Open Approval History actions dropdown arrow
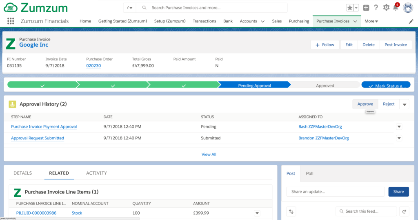418x220 pixels. (405, 104)
